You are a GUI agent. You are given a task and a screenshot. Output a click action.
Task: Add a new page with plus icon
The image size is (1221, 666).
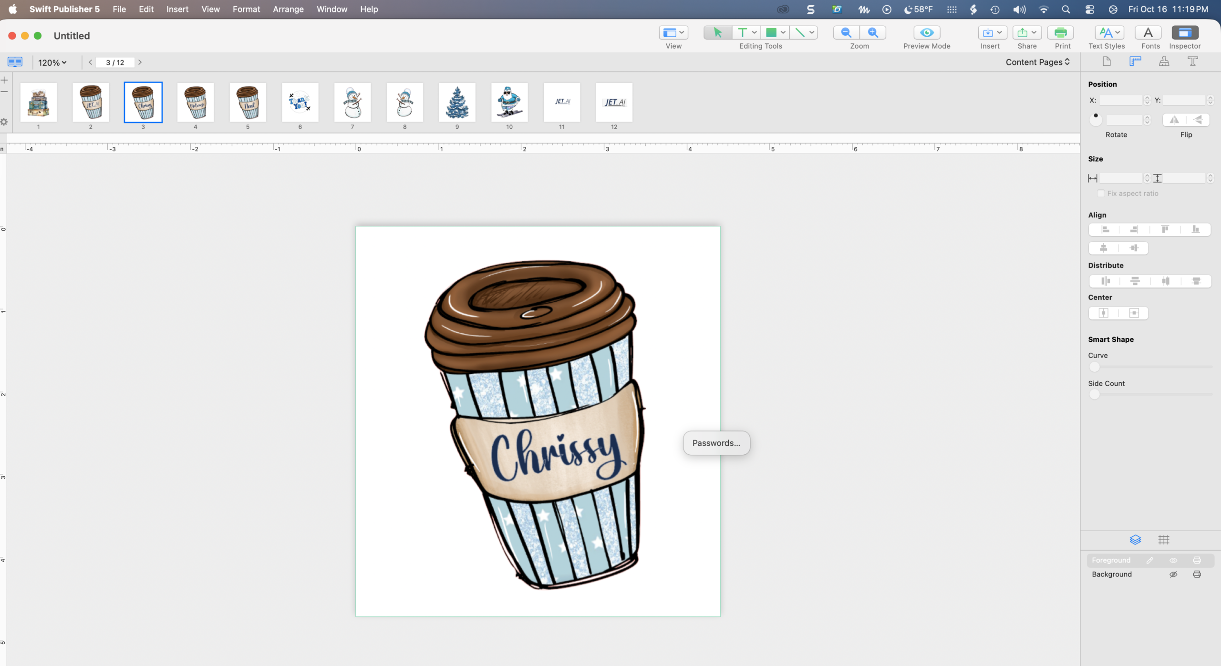(4, 80)
